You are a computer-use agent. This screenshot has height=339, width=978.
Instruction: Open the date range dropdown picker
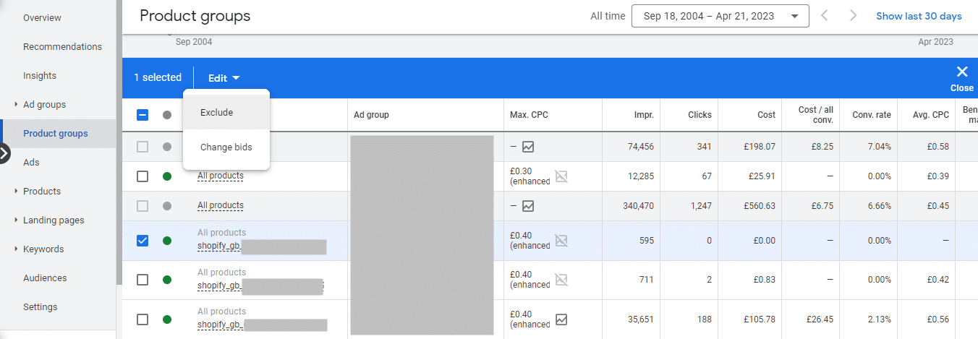(x=720, y=16)
